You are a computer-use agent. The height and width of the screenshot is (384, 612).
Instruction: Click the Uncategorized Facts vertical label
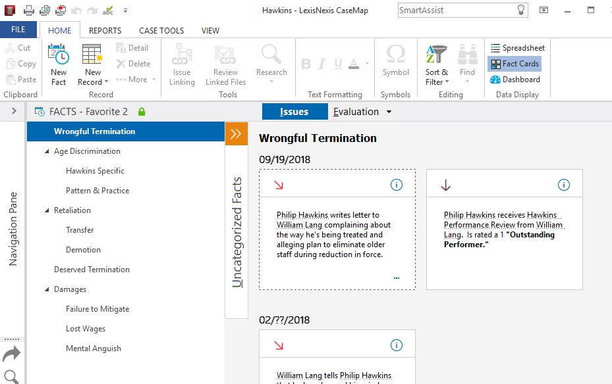(x=237, y=233)
